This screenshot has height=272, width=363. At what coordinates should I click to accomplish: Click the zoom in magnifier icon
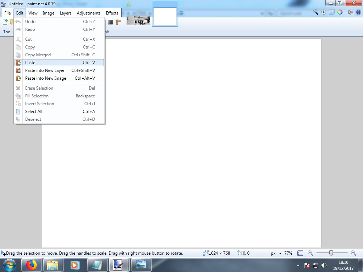click(353, 253)
